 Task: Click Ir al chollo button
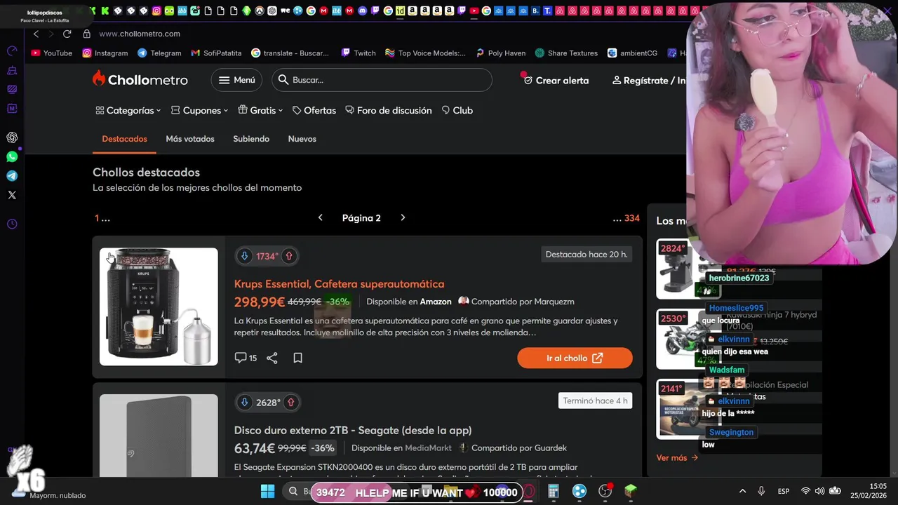tap(575, 358)
